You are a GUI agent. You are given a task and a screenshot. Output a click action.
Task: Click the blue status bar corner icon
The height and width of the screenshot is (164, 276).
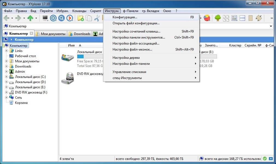[x=271, y=159]
